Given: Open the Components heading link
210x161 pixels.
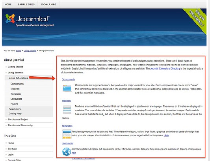Looking at the screenshot, I should [x=68, y=79].
